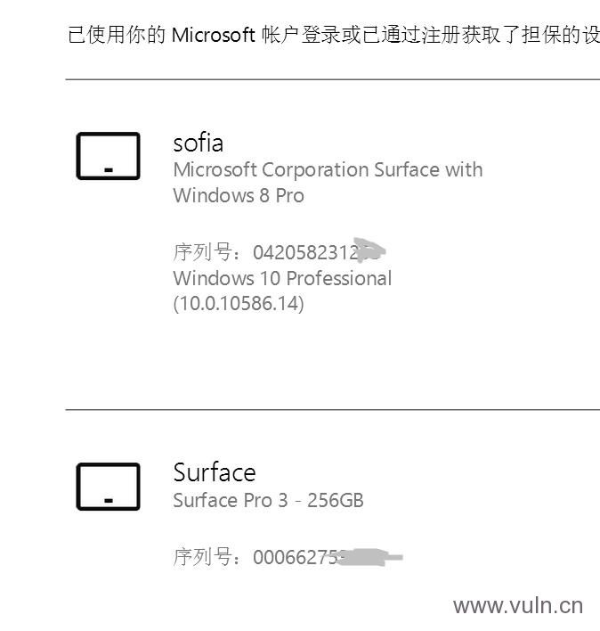Select the Surface Pro 3 - 256GB model text

[269, 500]
